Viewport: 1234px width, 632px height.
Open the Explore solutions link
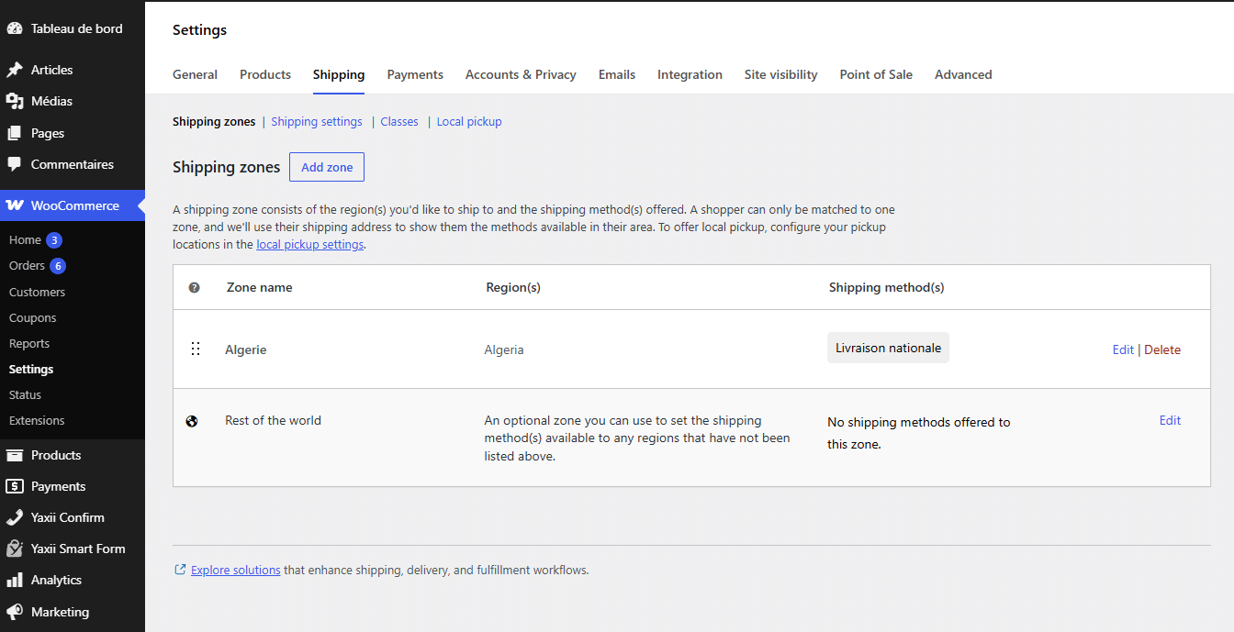coord(236,570)
